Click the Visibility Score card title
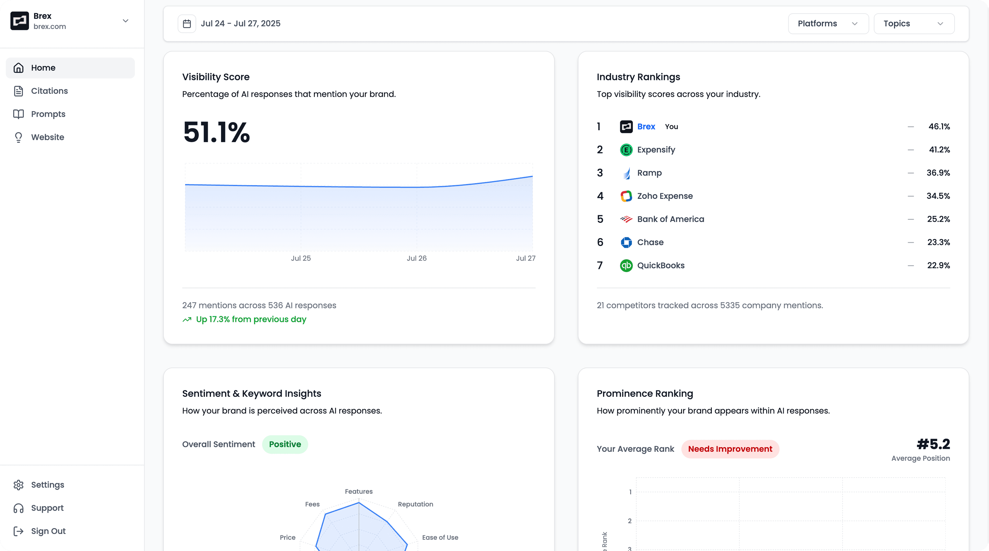 (x=216, y=77)
